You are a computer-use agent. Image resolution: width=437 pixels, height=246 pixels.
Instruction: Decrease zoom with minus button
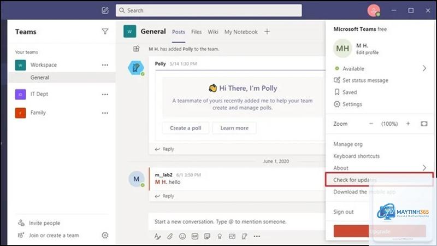[x=371, y=124]
